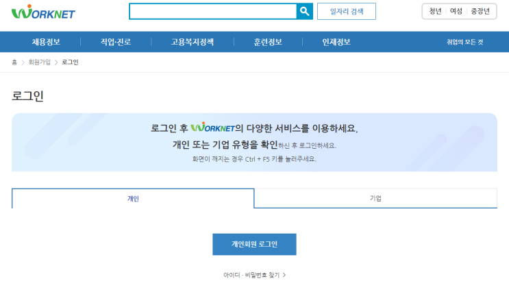Click 회원가입 in the breadcrumb

tap(39, 62)
